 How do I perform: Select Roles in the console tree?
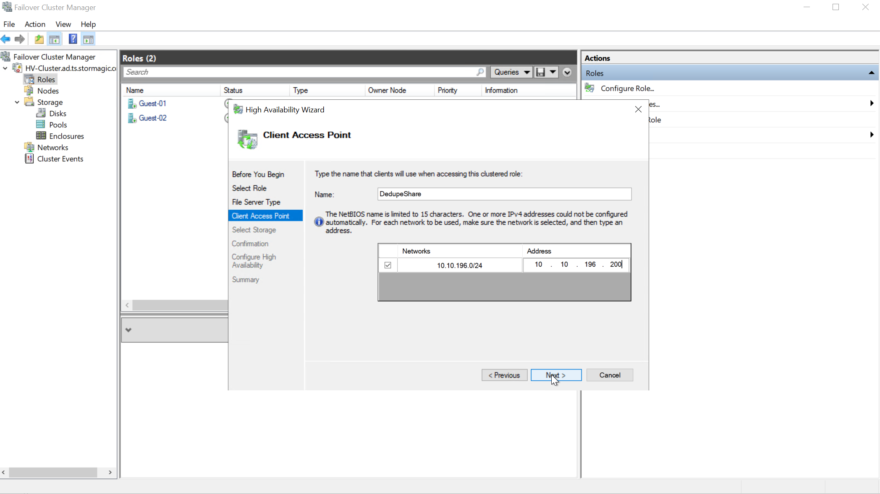click(x=46, y=79)
